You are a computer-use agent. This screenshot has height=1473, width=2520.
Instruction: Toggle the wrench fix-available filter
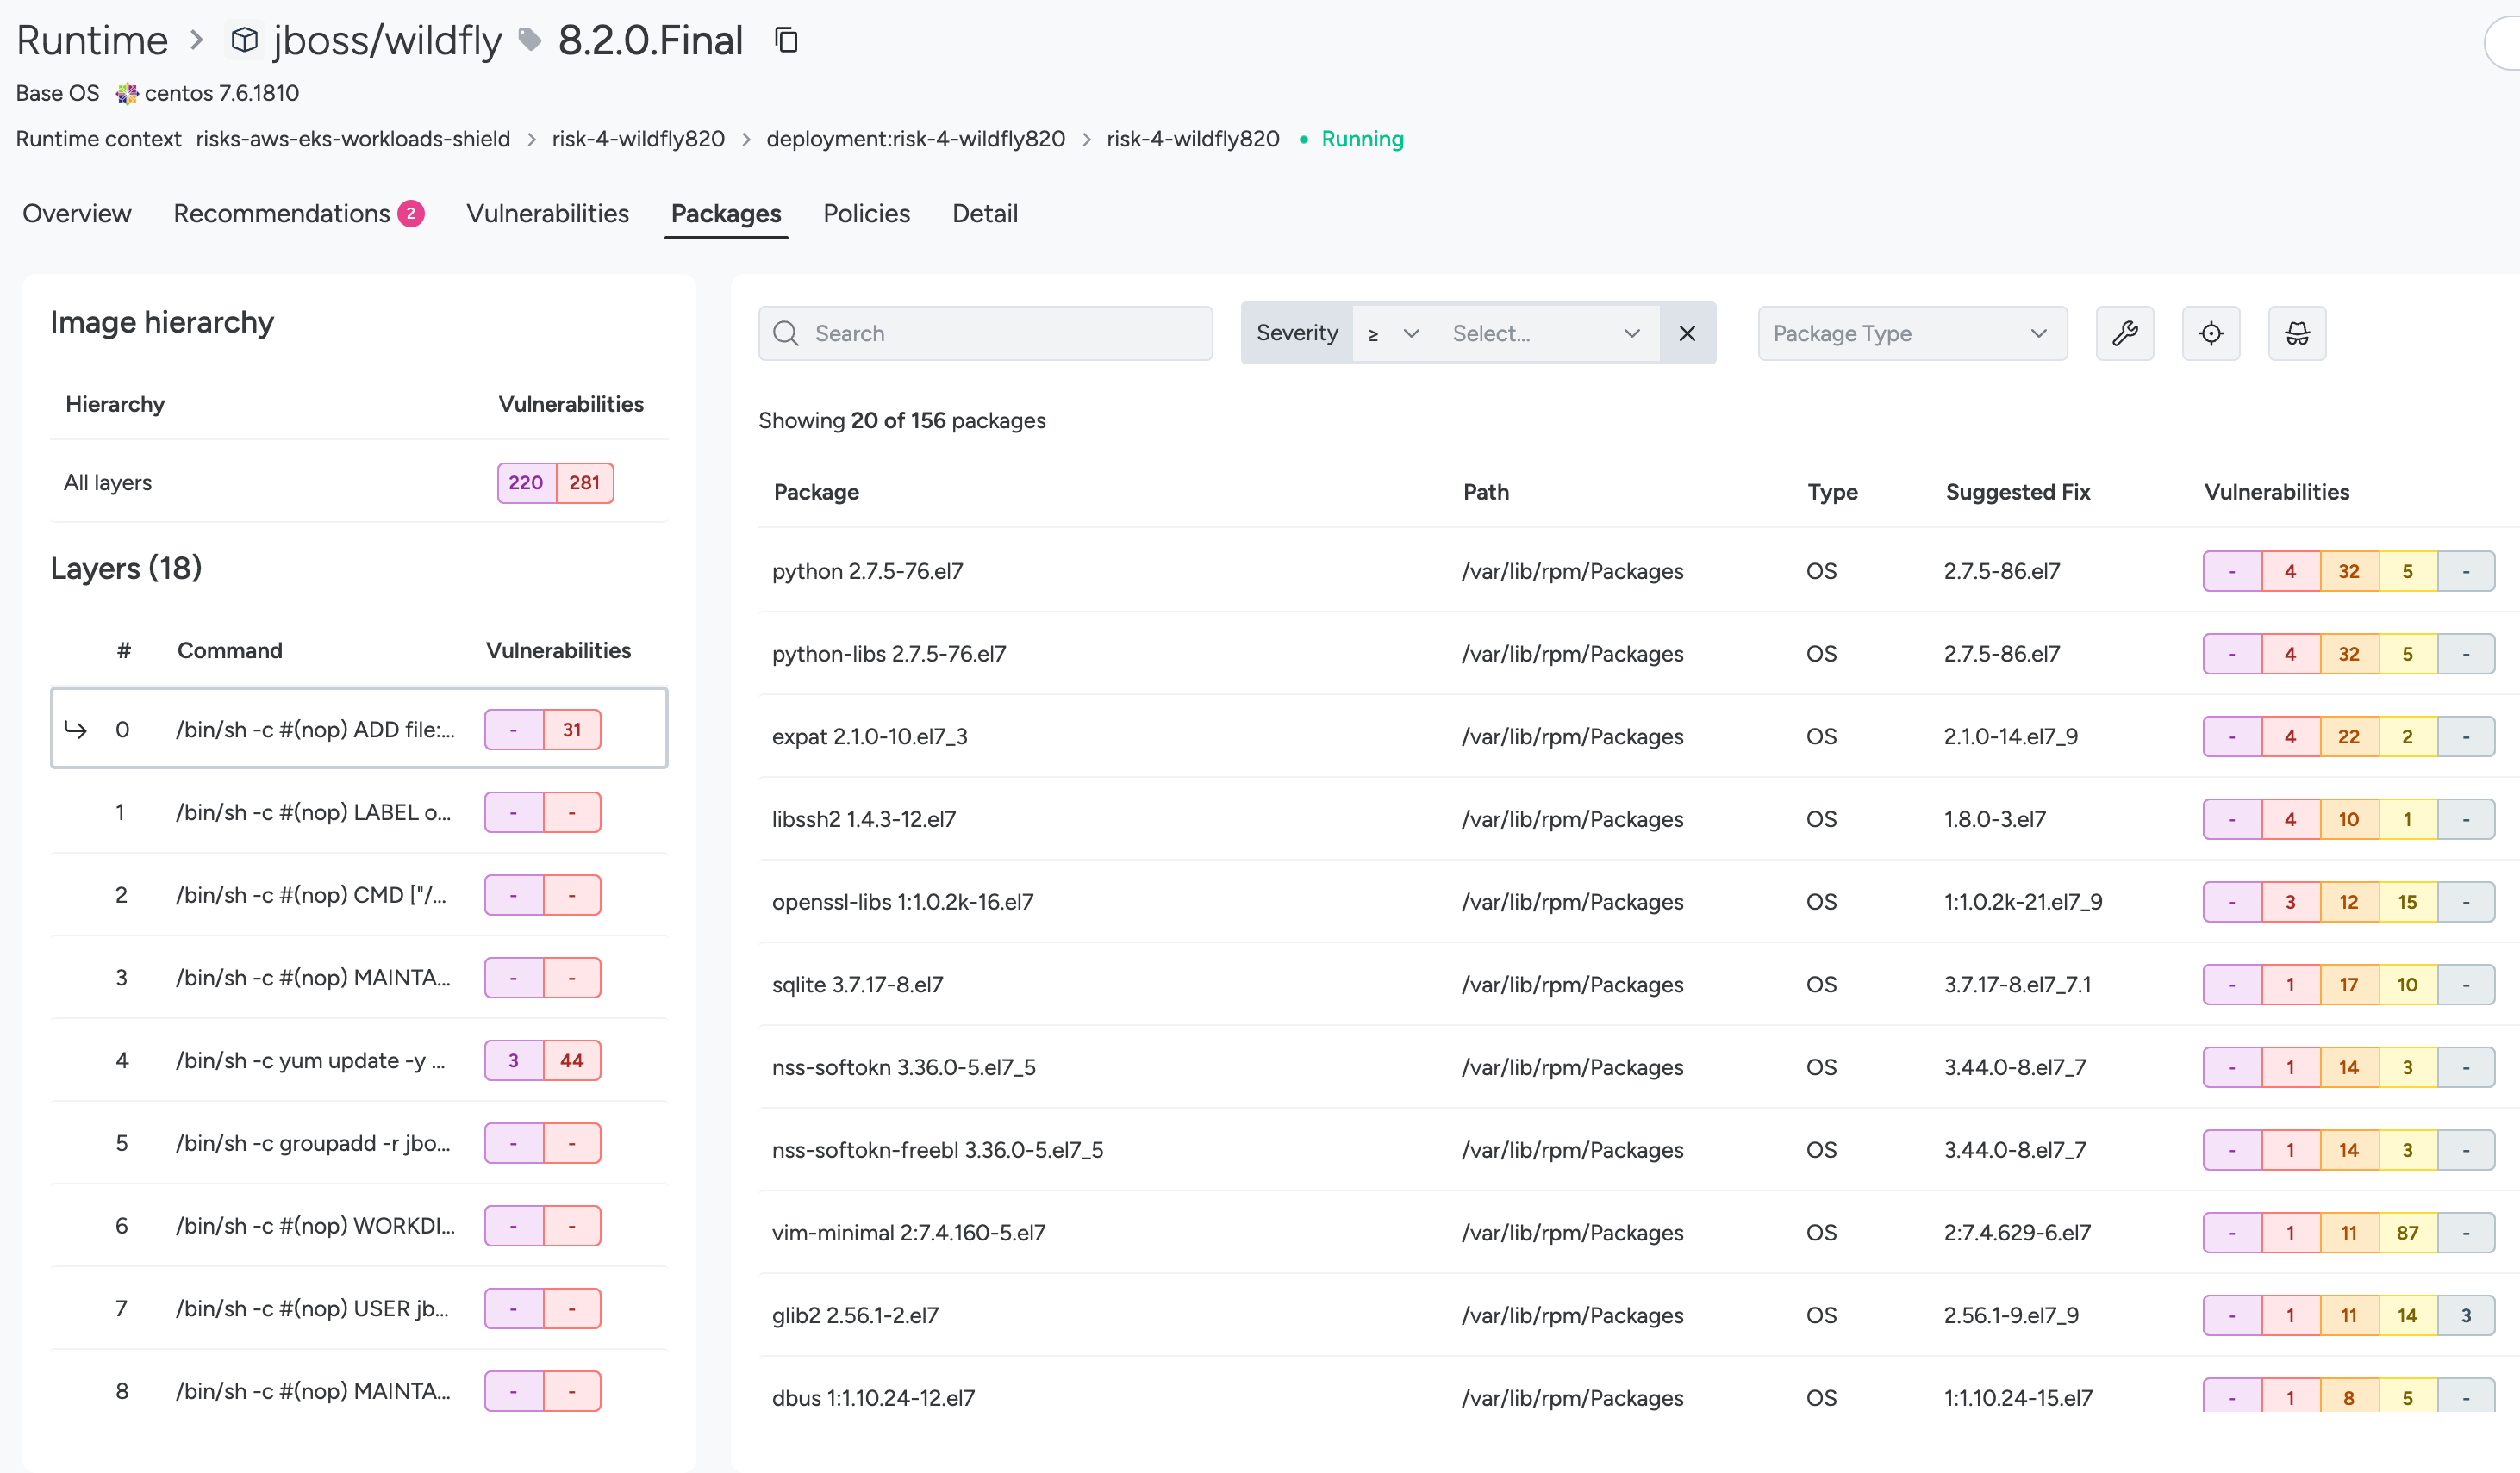(2124, 333)
